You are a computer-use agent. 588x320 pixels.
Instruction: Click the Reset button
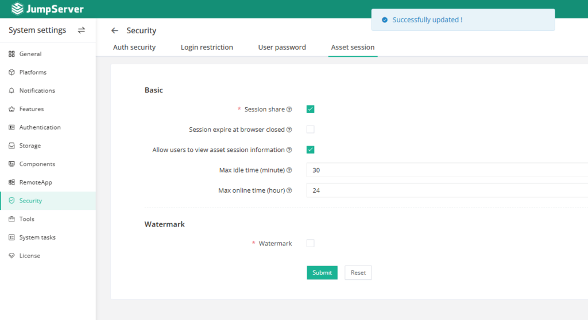358,272
